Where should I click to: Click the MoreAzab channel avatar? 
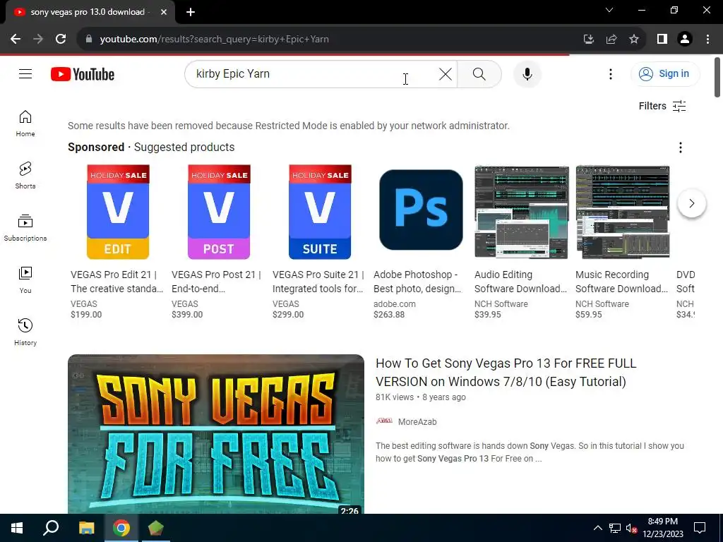tap(384, 421)
